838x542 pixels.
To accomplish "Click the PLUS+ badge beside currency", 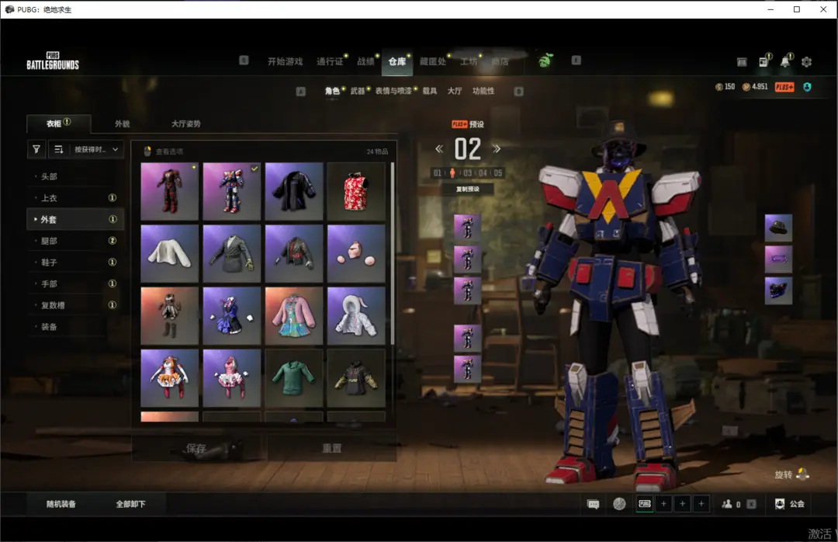I will (x=784, y=87).
